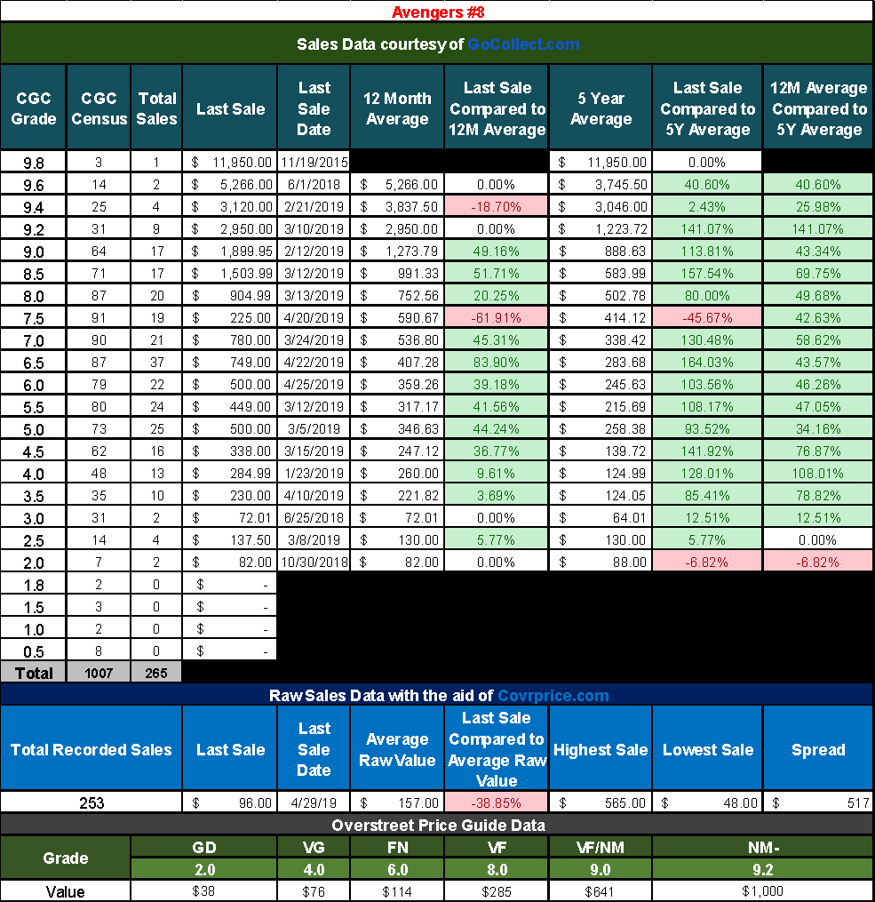Image resolution: width=875 pixels, height=902 pixels.
Task: Click the $114 FN value
Action: [397, 891]
